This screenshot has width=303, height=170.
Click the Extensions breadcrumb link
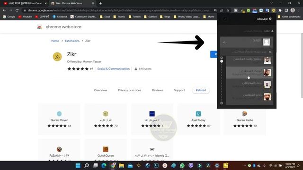pos(72,41)
